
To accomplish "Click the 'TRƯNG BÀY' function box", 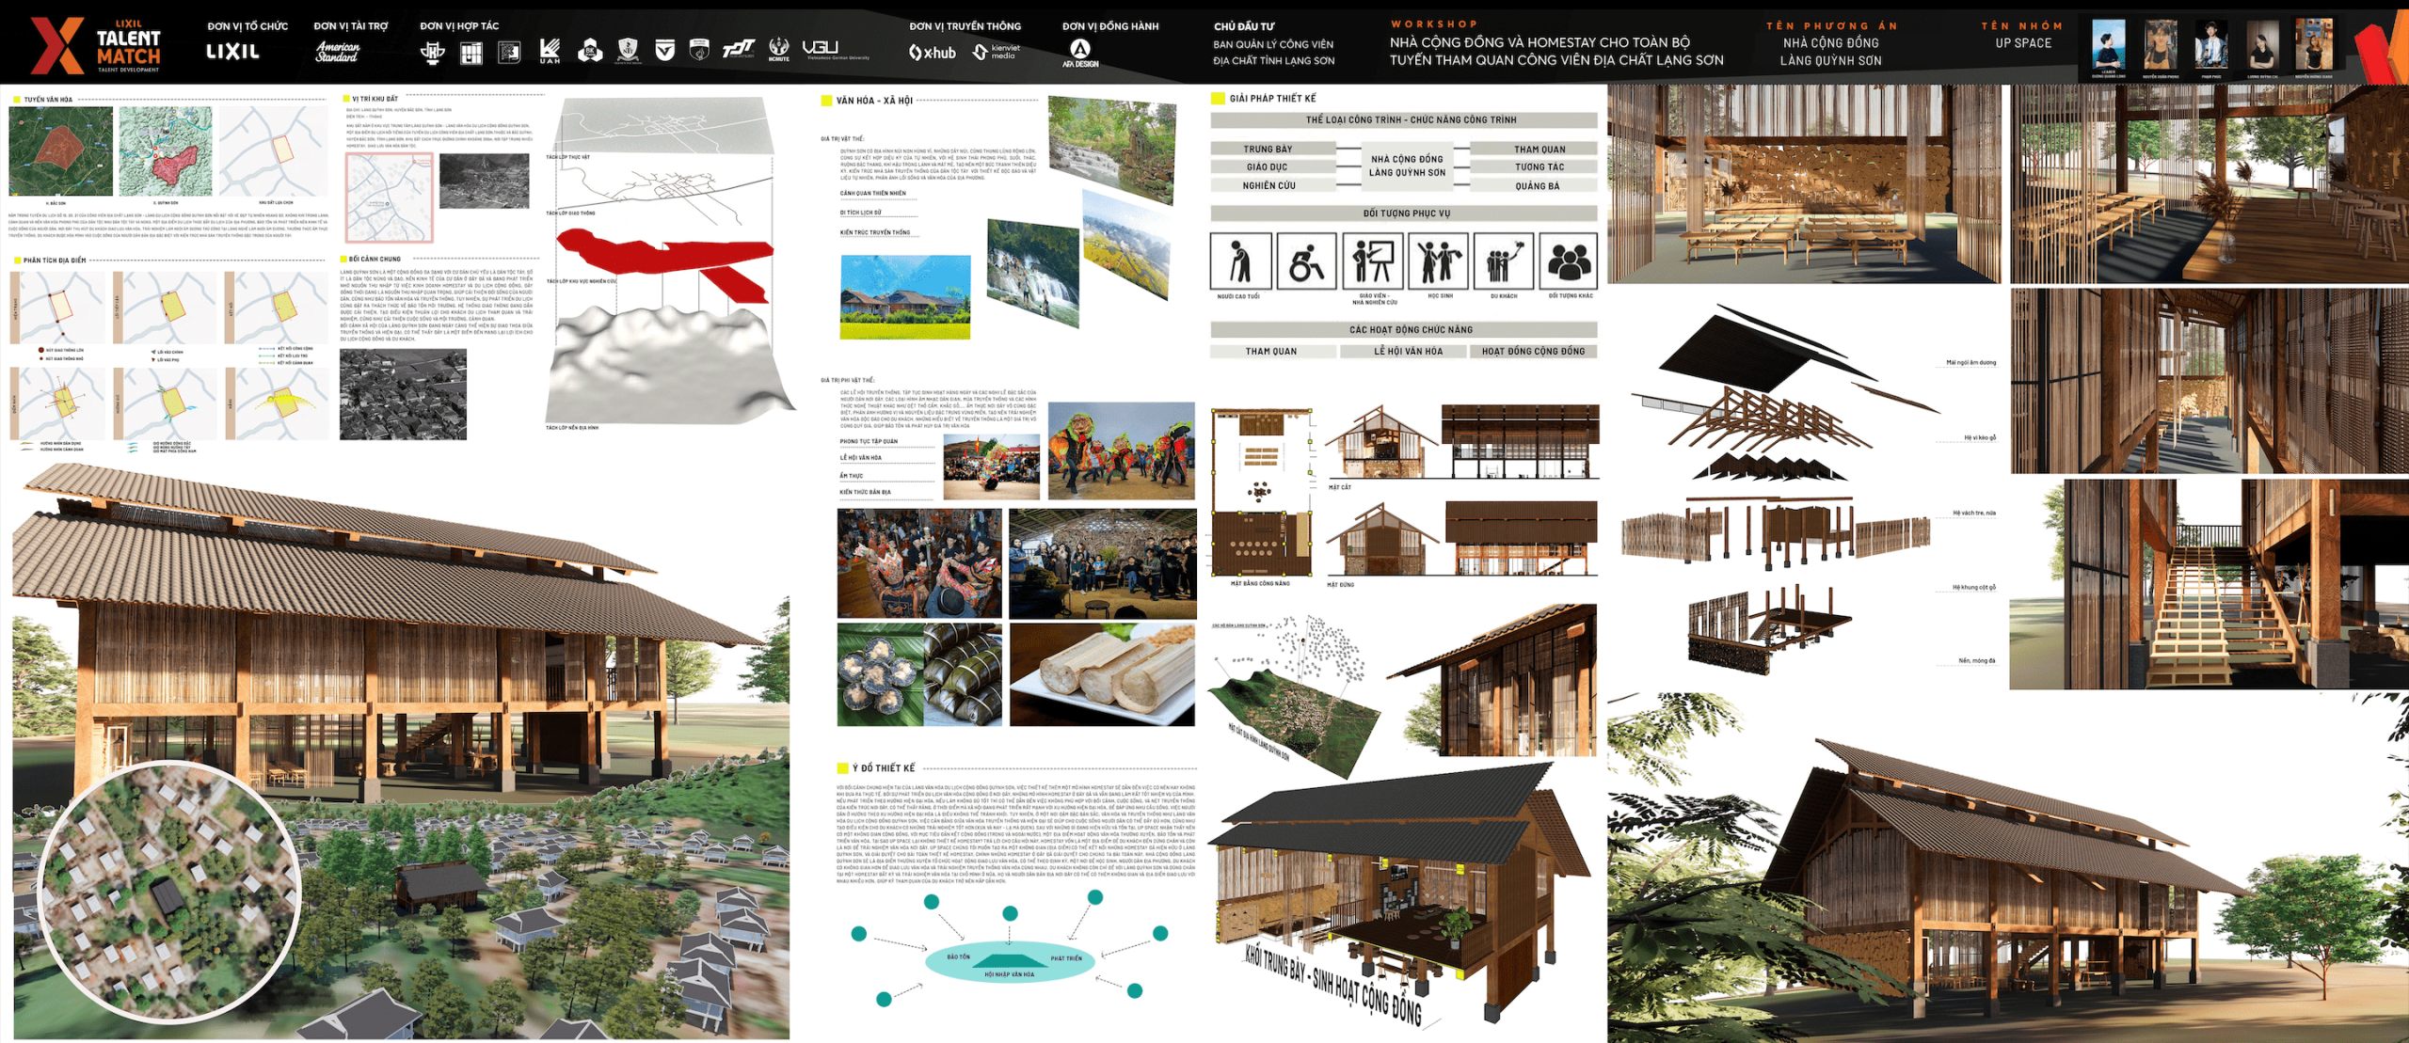I will [1273, 149].
